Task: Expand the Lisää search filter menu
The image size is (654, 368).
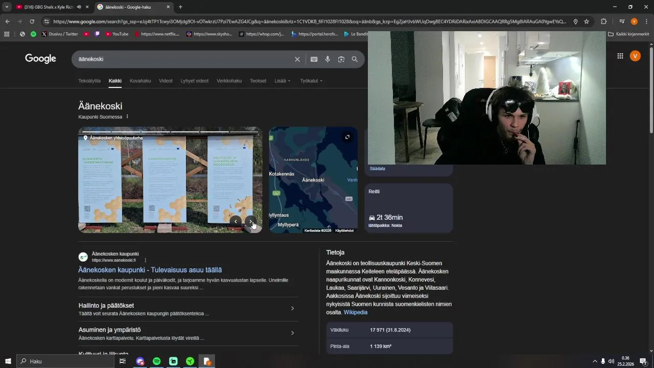Action: (x=283, y=81)
